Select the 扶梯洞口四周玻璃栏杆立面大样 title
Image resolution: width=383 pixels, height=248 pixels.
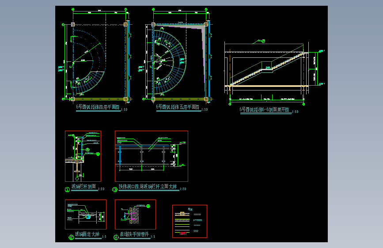148,187
